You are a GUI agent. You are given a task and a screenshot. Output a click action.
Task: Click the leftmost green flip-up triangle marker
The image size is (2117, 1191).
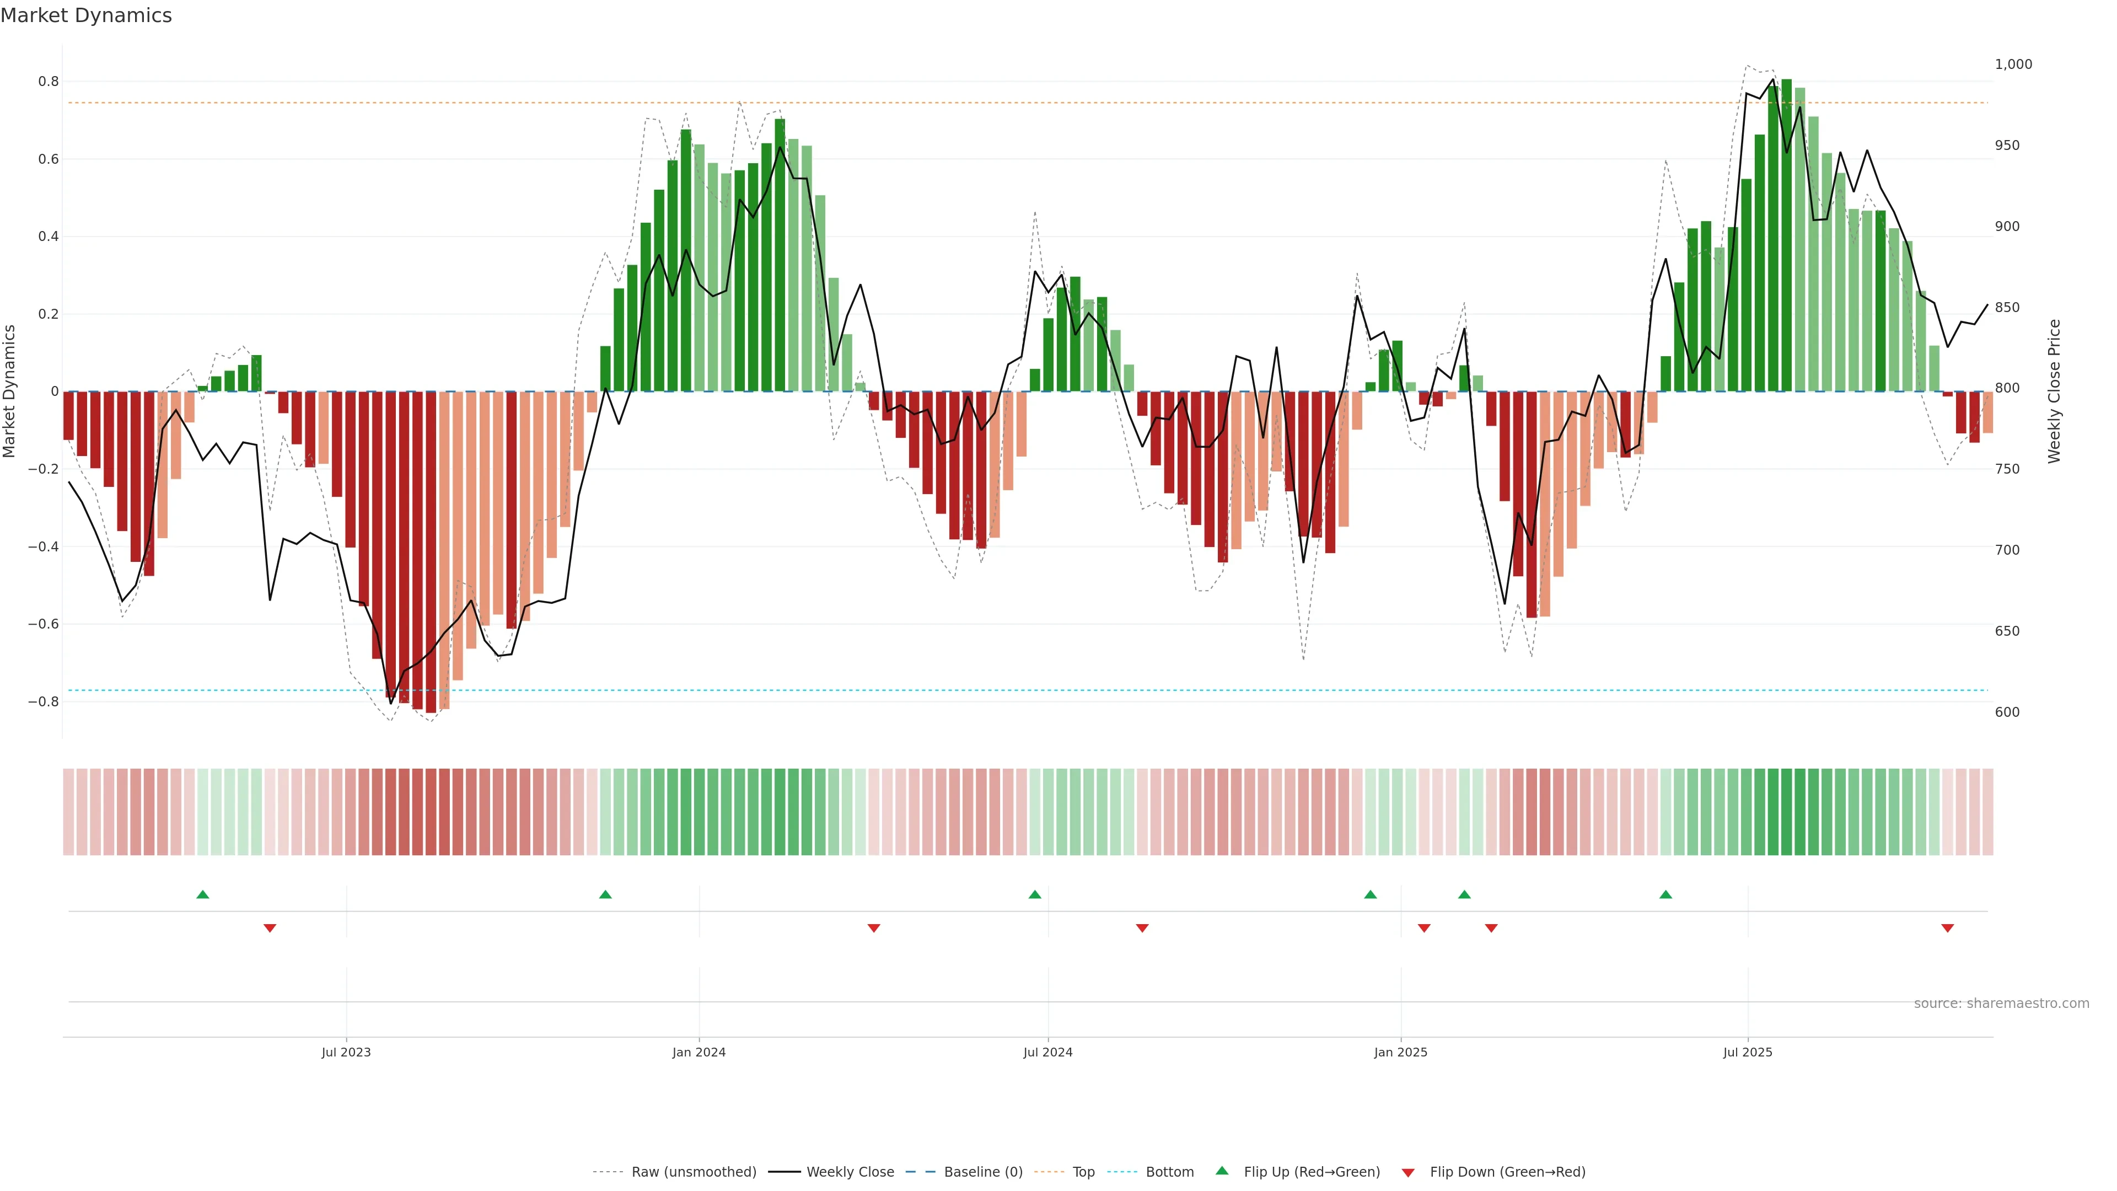click(x=203, y=894)
